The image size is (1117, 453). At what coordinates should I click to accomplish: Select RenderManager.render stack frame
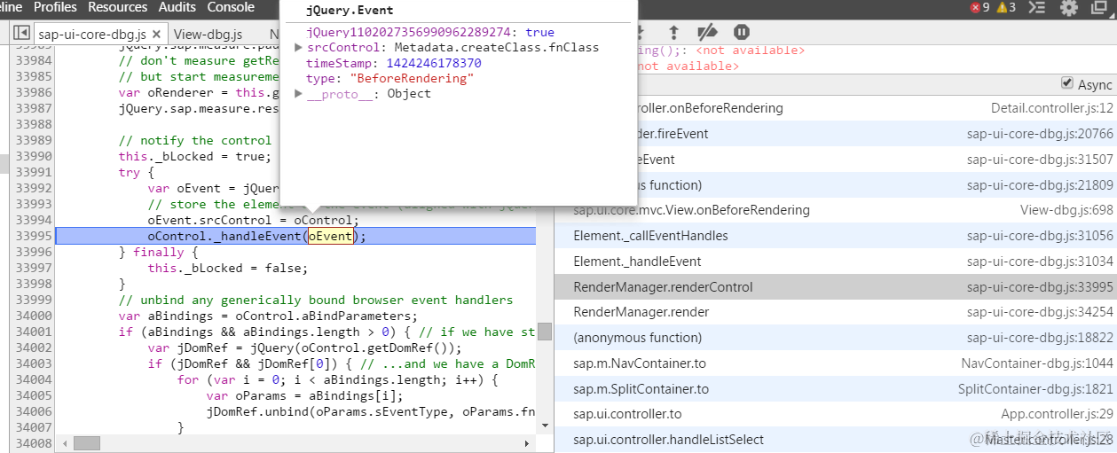tap(835, 312)
